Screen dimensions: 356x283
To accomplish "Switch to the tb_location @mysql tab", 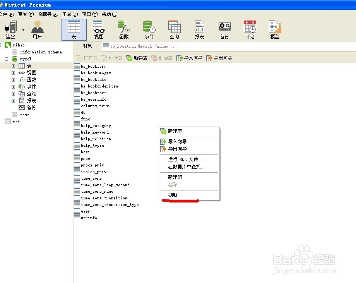I will point(139,46).
